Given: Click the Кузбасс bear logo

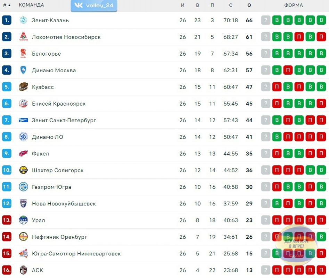Looking at the screenshot, I should (23, 87).
